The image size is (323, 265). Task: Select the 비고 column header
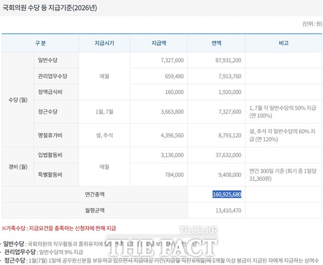pos(283,43)
